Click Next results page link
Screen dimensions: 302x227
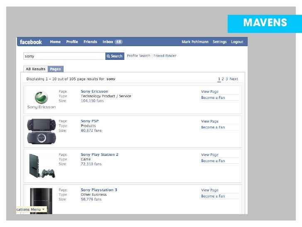pos(234,79)
